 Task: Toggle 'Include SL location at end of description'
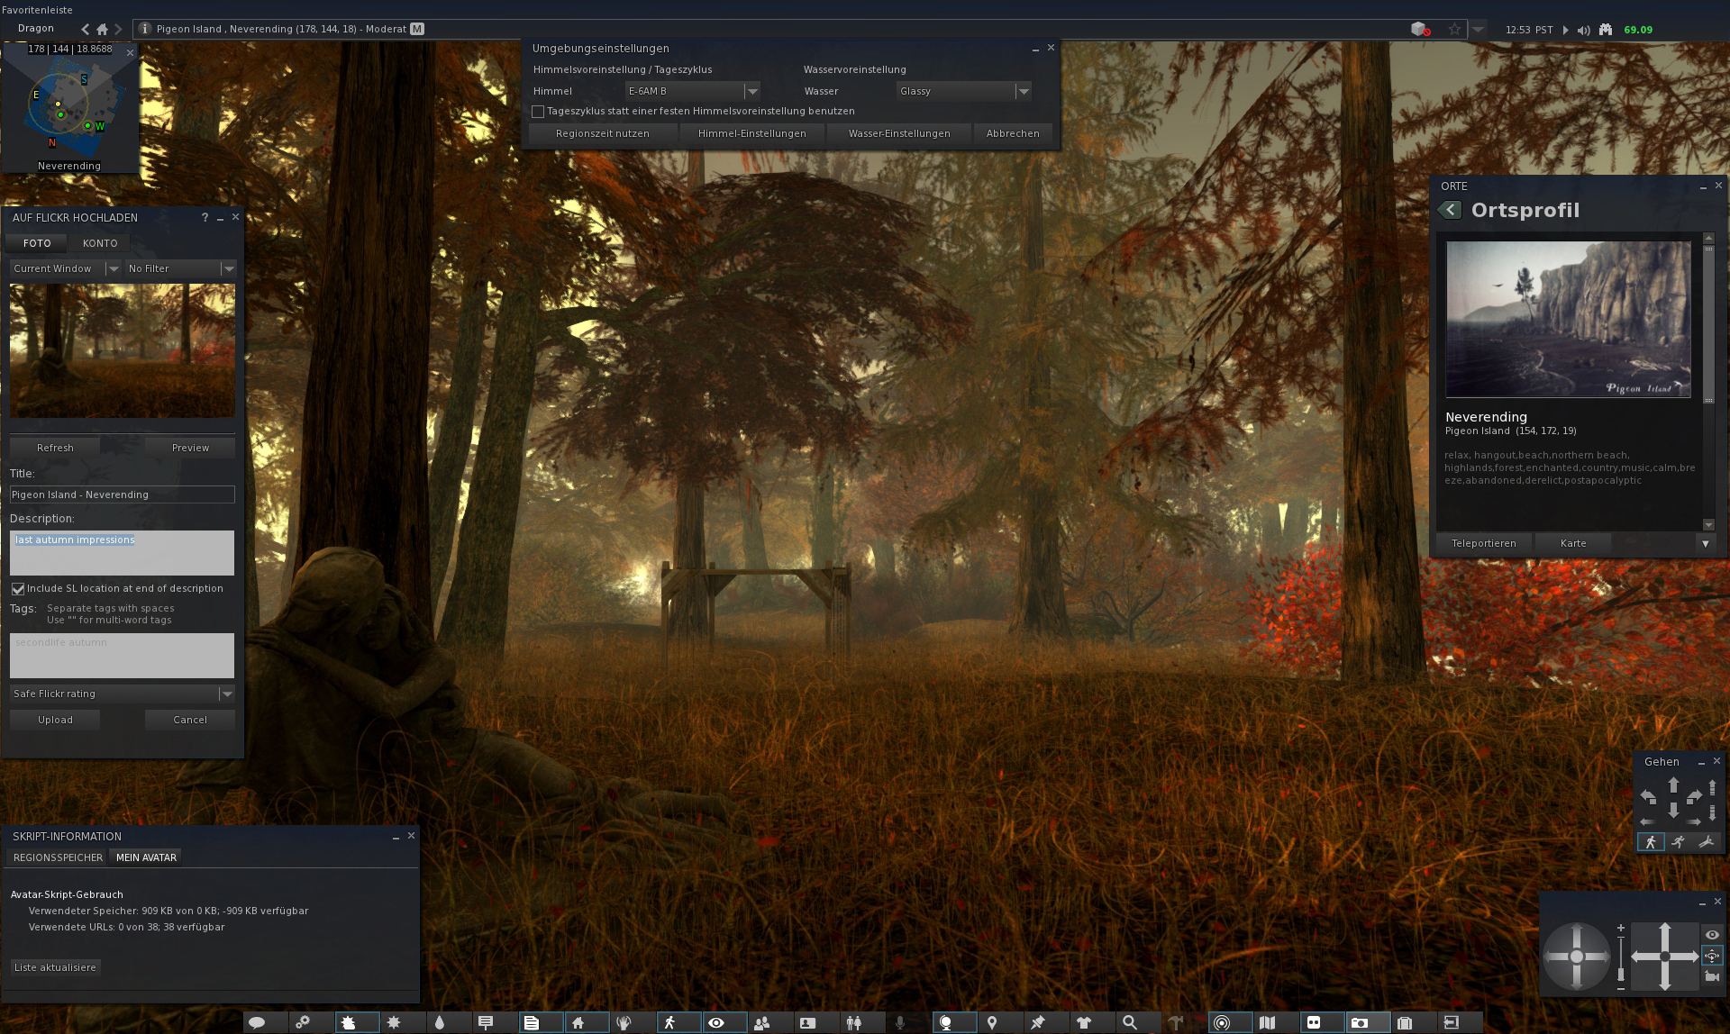[18, 588]
